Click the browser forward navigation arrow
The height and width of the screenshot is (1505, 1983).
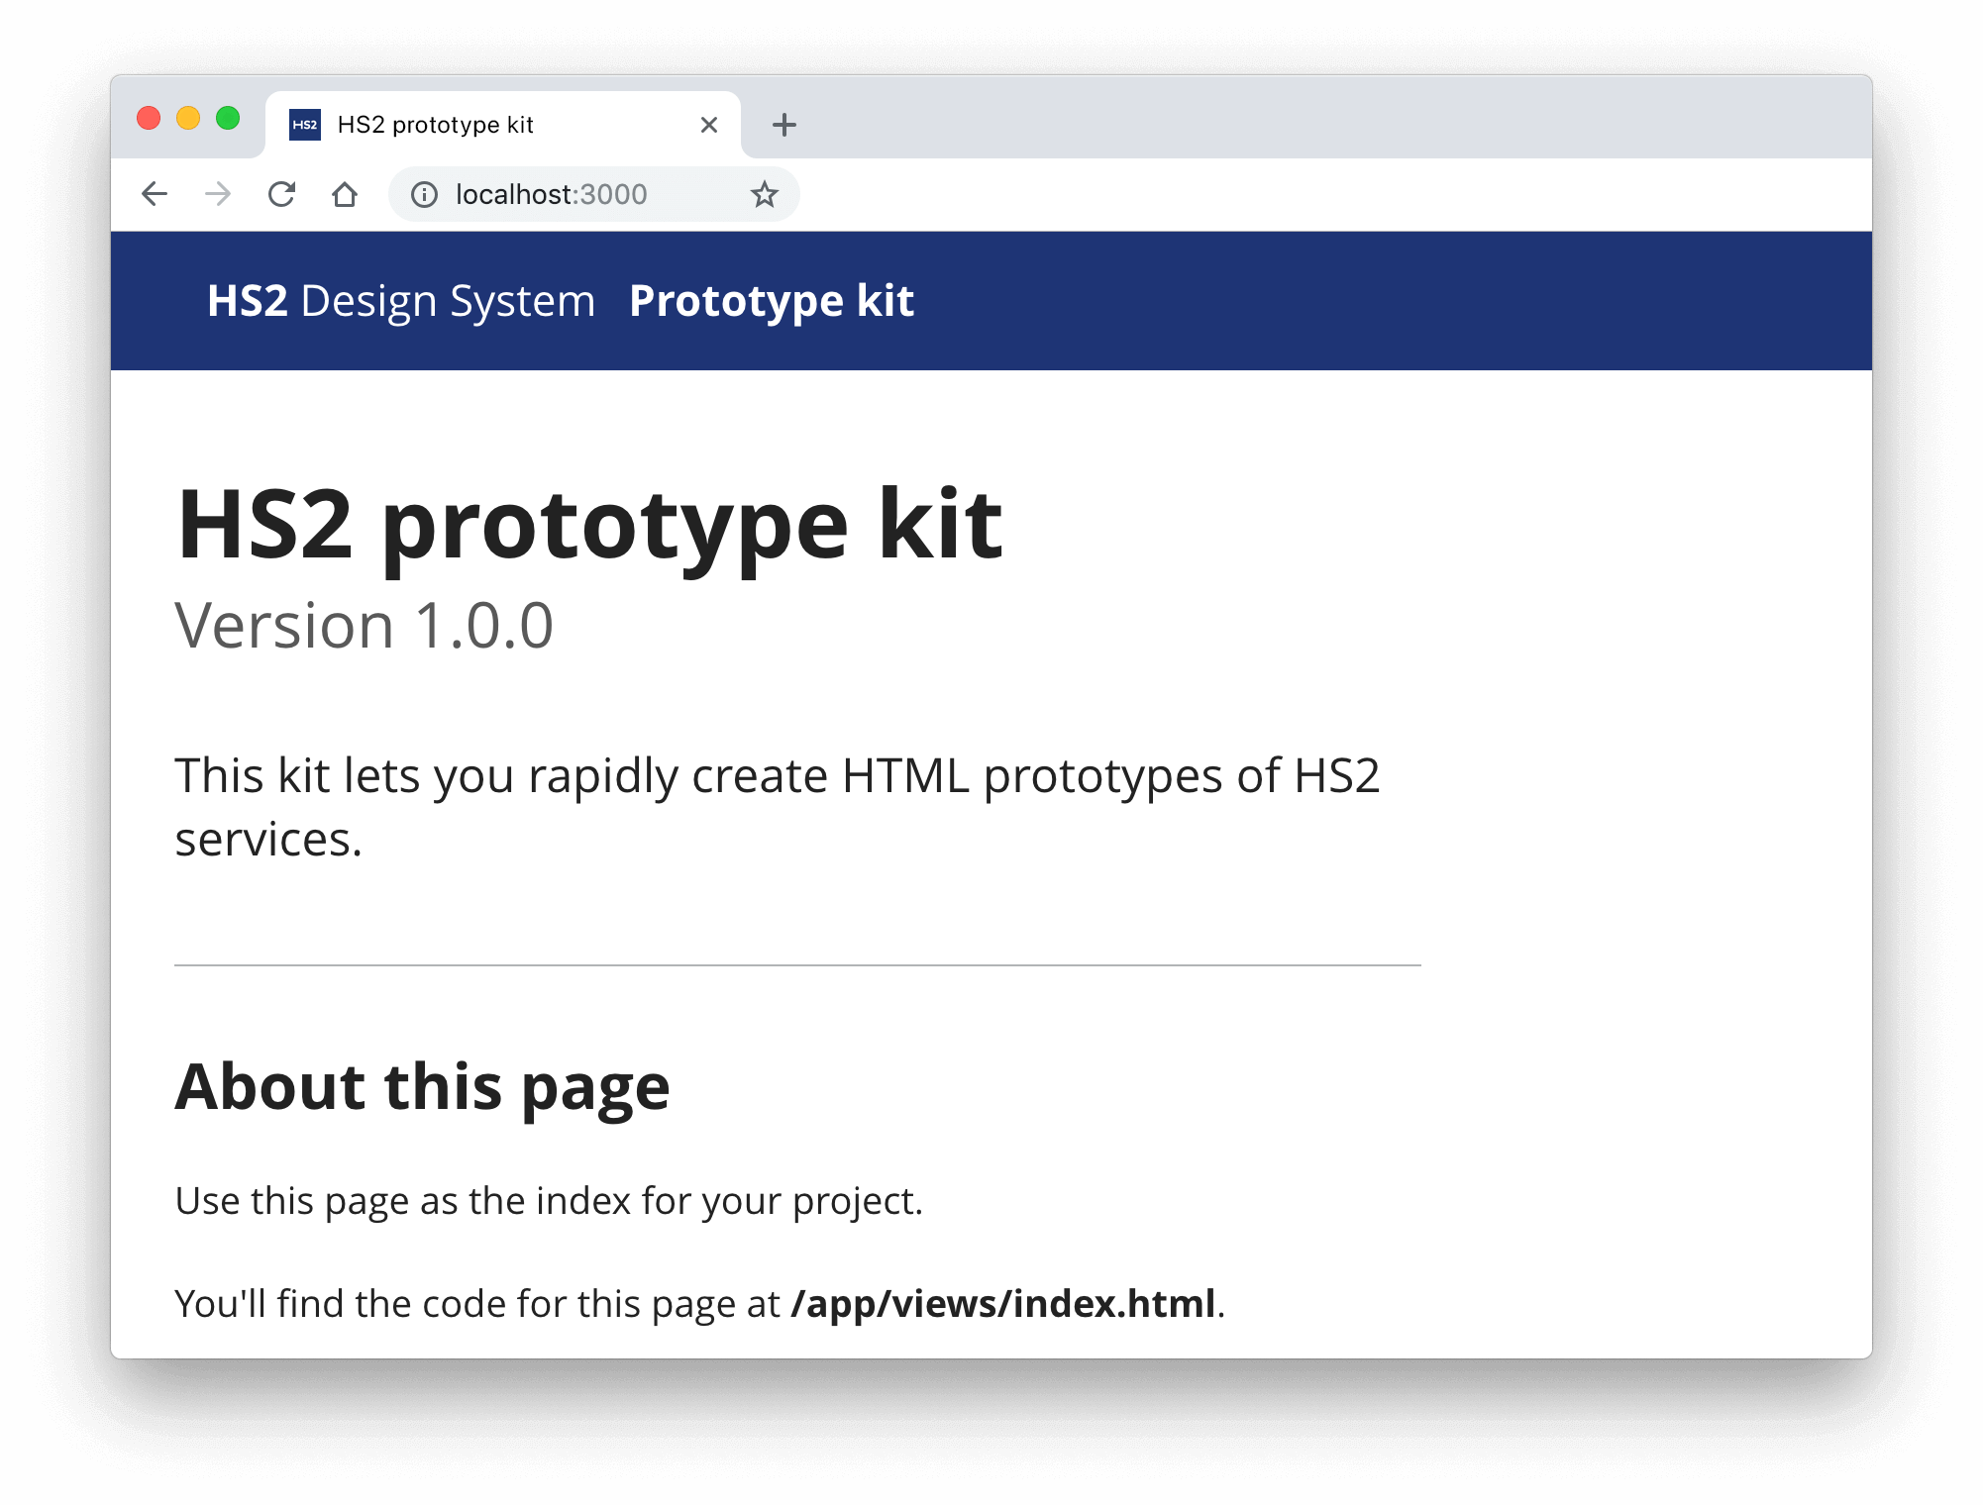pyautogui.click(x=218, y=194)
